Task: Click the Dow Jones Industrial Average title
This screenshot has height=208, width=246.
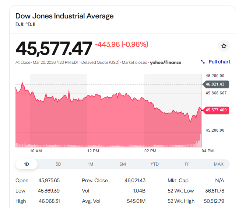Action: 64,16
